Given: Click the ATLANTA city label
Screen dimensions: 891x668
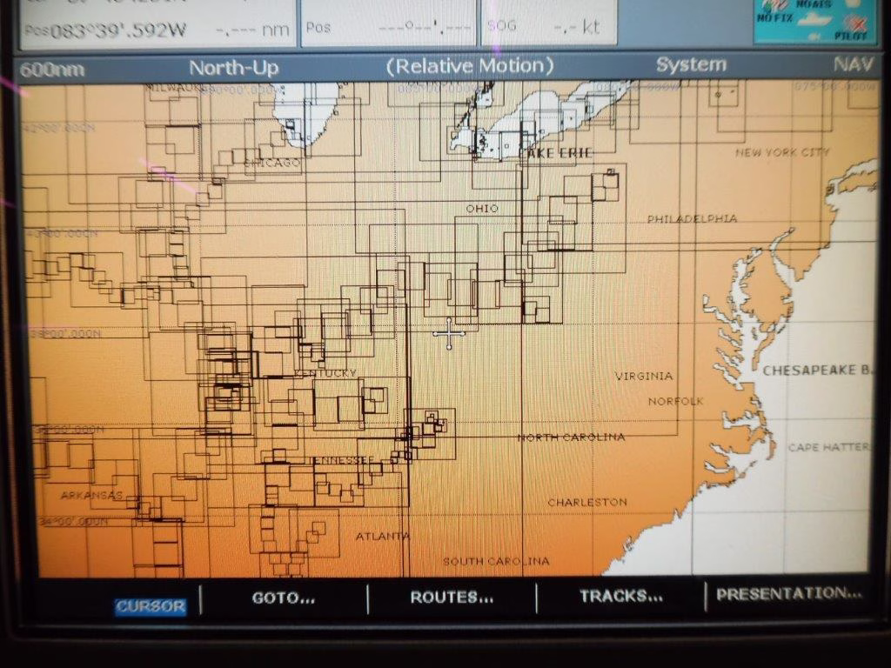Looking at the screenshot, I should tap(382, 537).
